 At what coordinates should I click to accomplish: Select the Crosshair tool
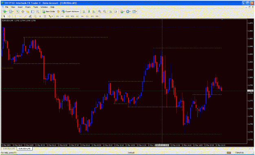point(9,16)
